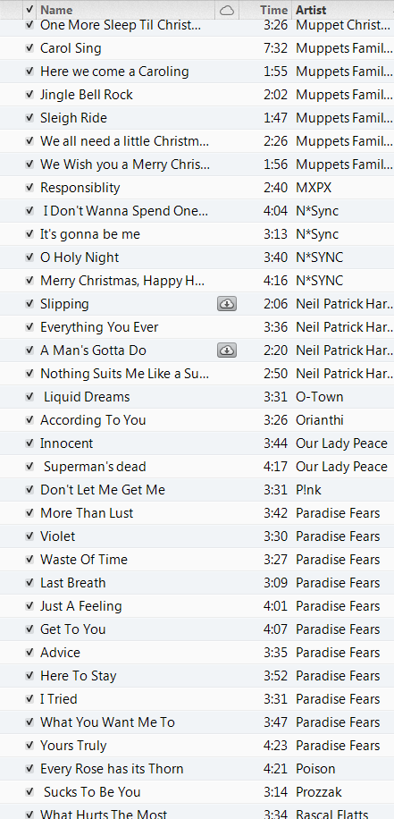Download A Man's Gotta Do from iCloud
Image resolution: width=394 pixels, height=819 pixels.
point(227,350)
